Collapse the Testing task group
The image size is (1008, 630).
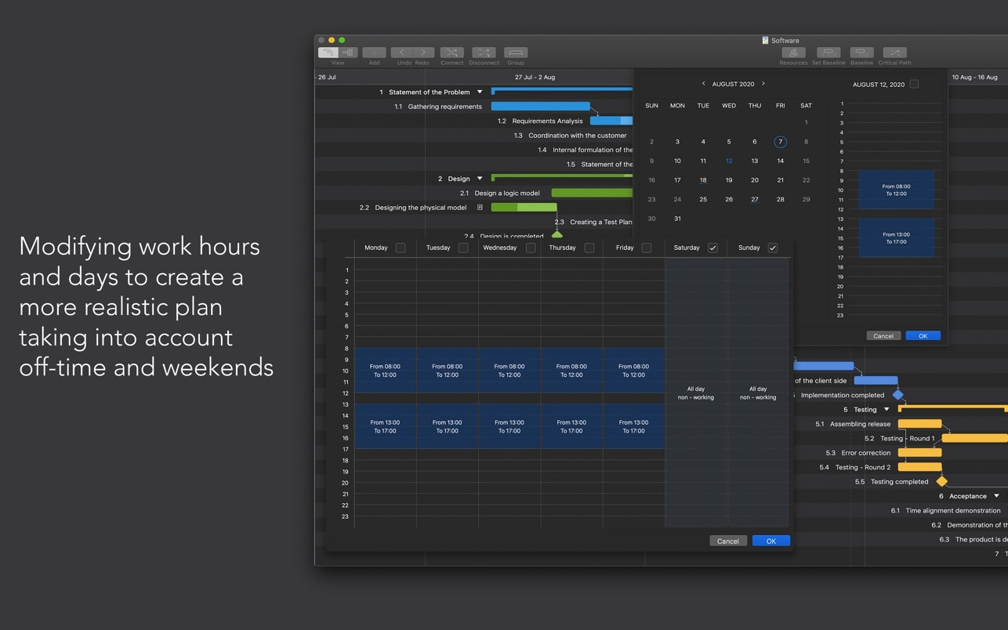(887, 410)
